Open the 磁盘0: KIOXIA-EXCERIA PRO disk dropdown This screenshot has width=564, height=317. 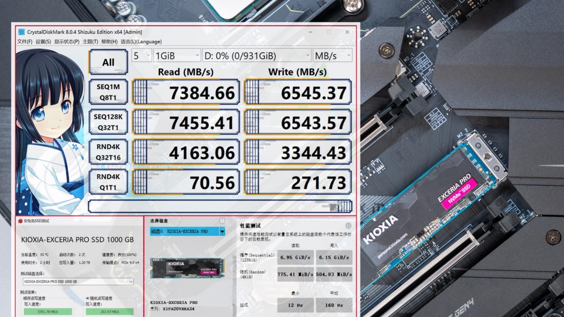188,232
